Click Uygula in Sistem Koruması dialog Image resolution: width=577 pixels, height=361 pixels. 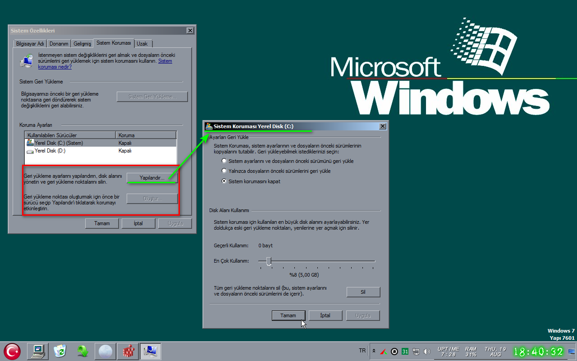pos(363,315)
